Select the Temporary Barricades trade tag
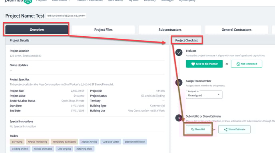 tap(64, 142)
